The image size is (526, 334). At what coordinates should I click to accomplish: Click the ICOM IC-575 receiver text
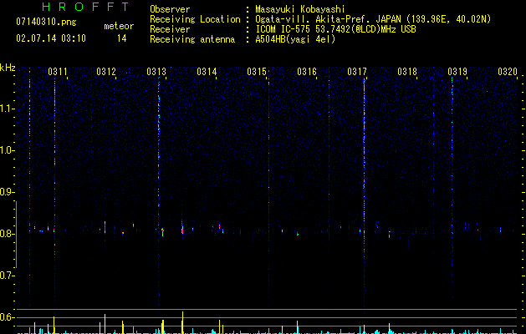click(335, 29)
